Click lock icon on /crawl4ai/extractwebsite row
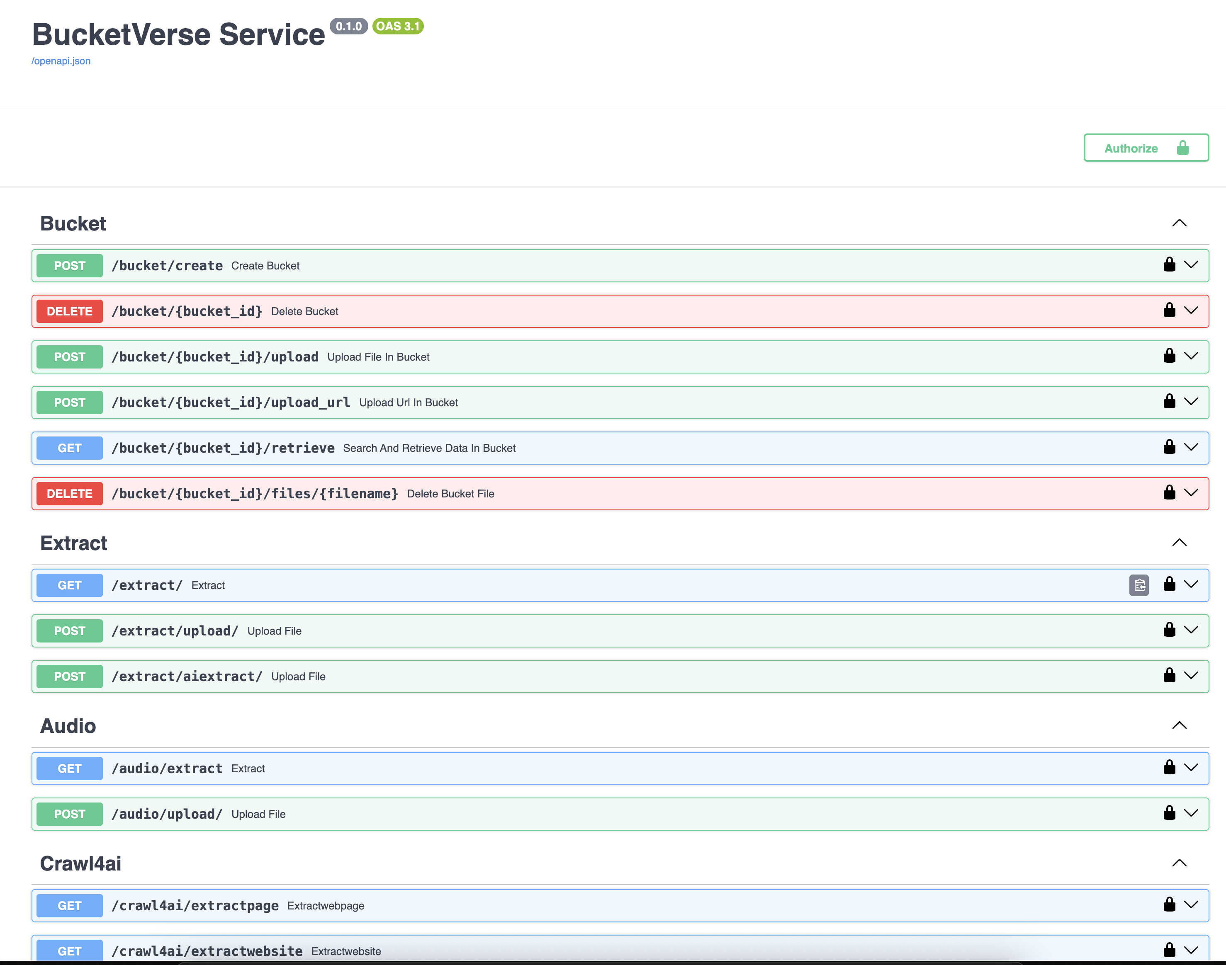The width and height of the screenshot is (1226, 965). [x=1170, y=950]
